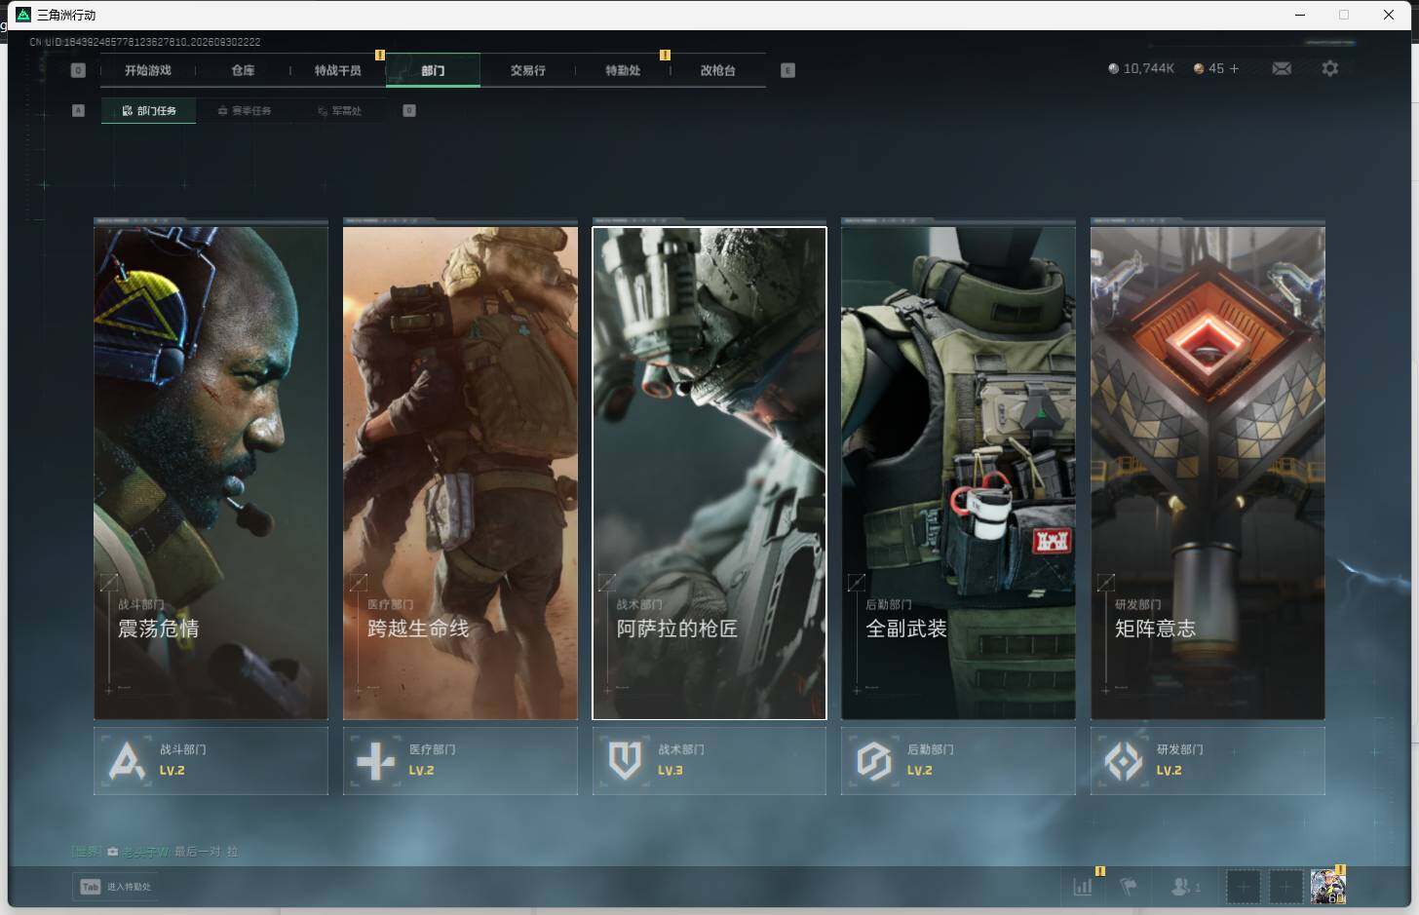Click the 研发部门 diamond logo icon
Viewport: 1419px width, 915px height.
click(x=1124, y=760)
